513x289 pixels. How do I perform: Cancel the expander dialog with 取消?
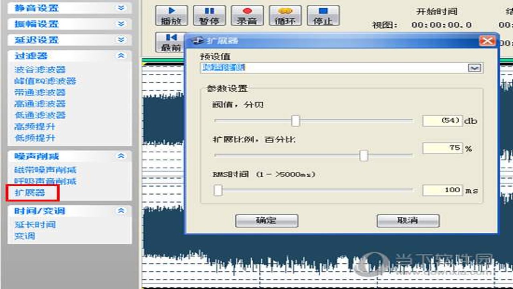(x=408, y=220)
